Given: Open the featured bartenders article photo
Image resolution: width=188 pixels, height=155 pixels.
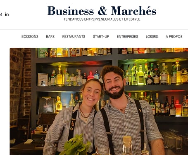Looking at the screenshot, I should 99,101.
